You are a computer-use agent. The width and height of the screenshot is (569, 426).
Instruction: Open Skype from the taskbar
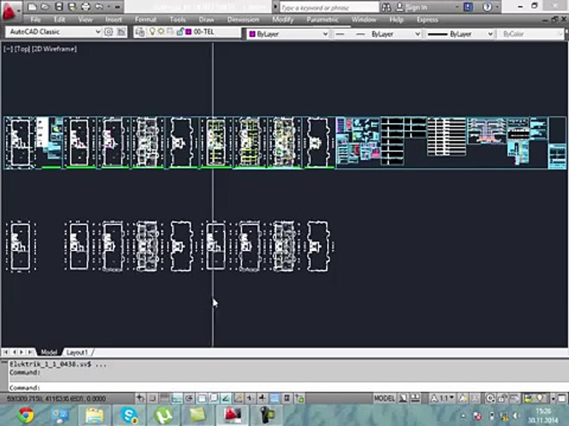(x=129, y=415)
